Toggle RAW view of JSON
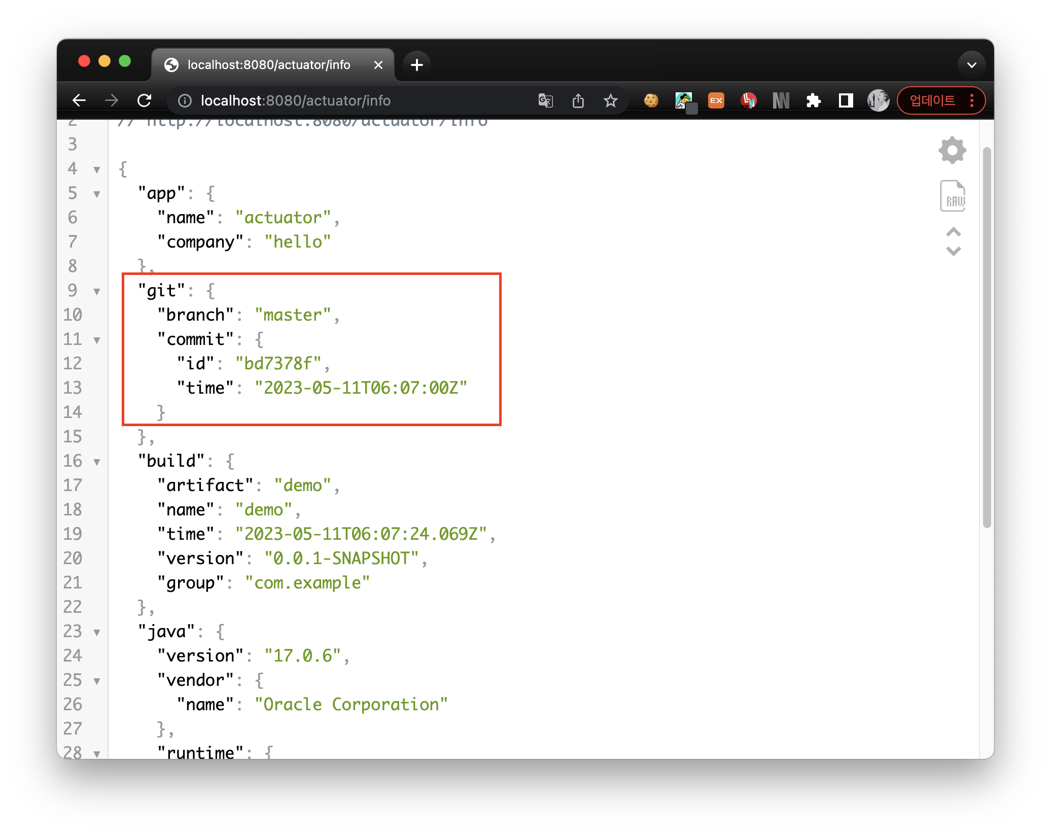The image size is (1051, 834). (952, 196)
